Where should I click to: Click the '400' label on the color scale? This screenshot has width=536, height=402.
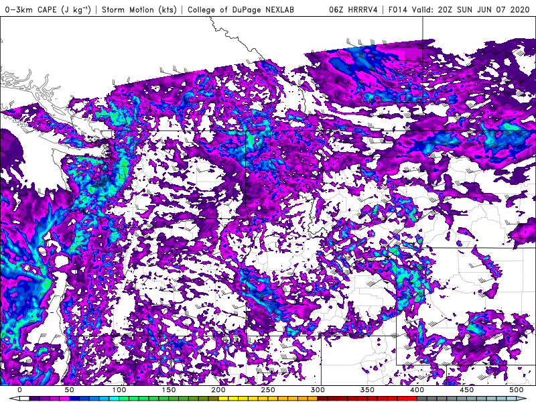coord(417,390)
